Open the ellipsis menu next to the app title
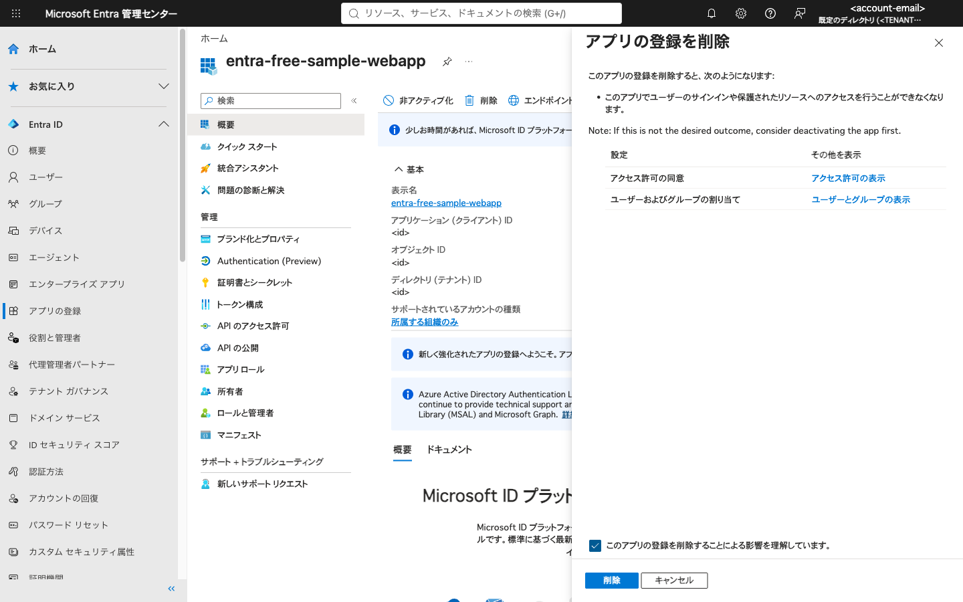The image size is (963, 602). [x=469, y=62]
